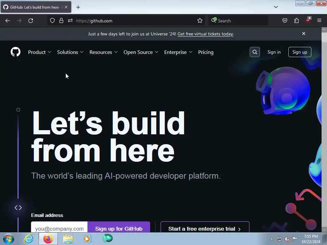
Task: Start a free enterprise trial
Action: tap(205, 227)
